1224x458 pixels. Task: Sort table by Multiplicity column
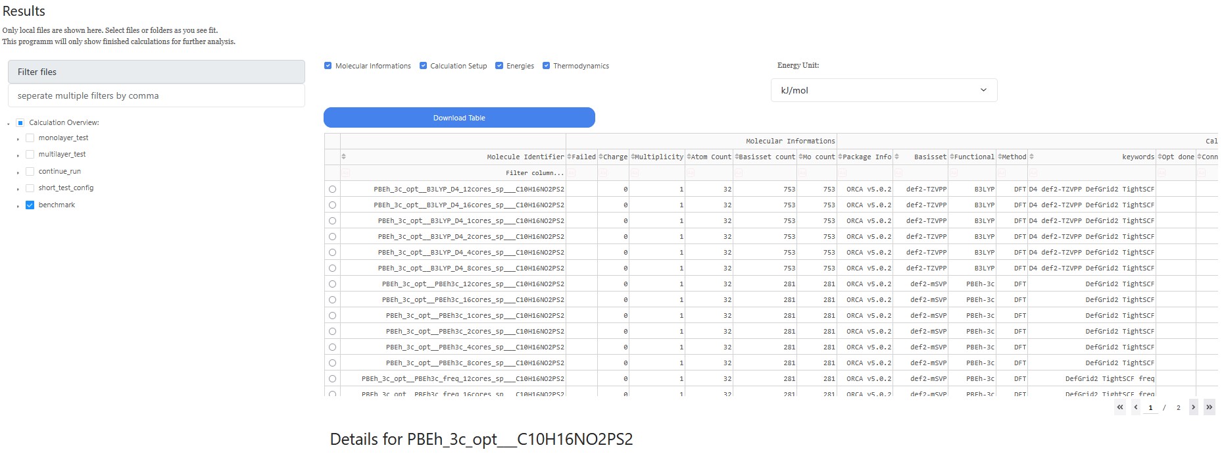pos(633,157)
